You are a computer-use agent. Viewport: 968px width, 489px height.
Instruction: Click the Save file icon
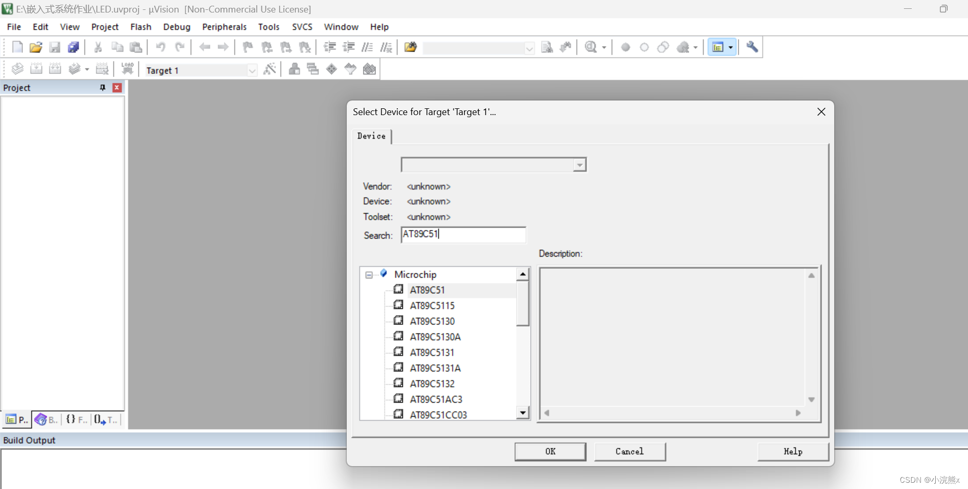tap(55, 47)
